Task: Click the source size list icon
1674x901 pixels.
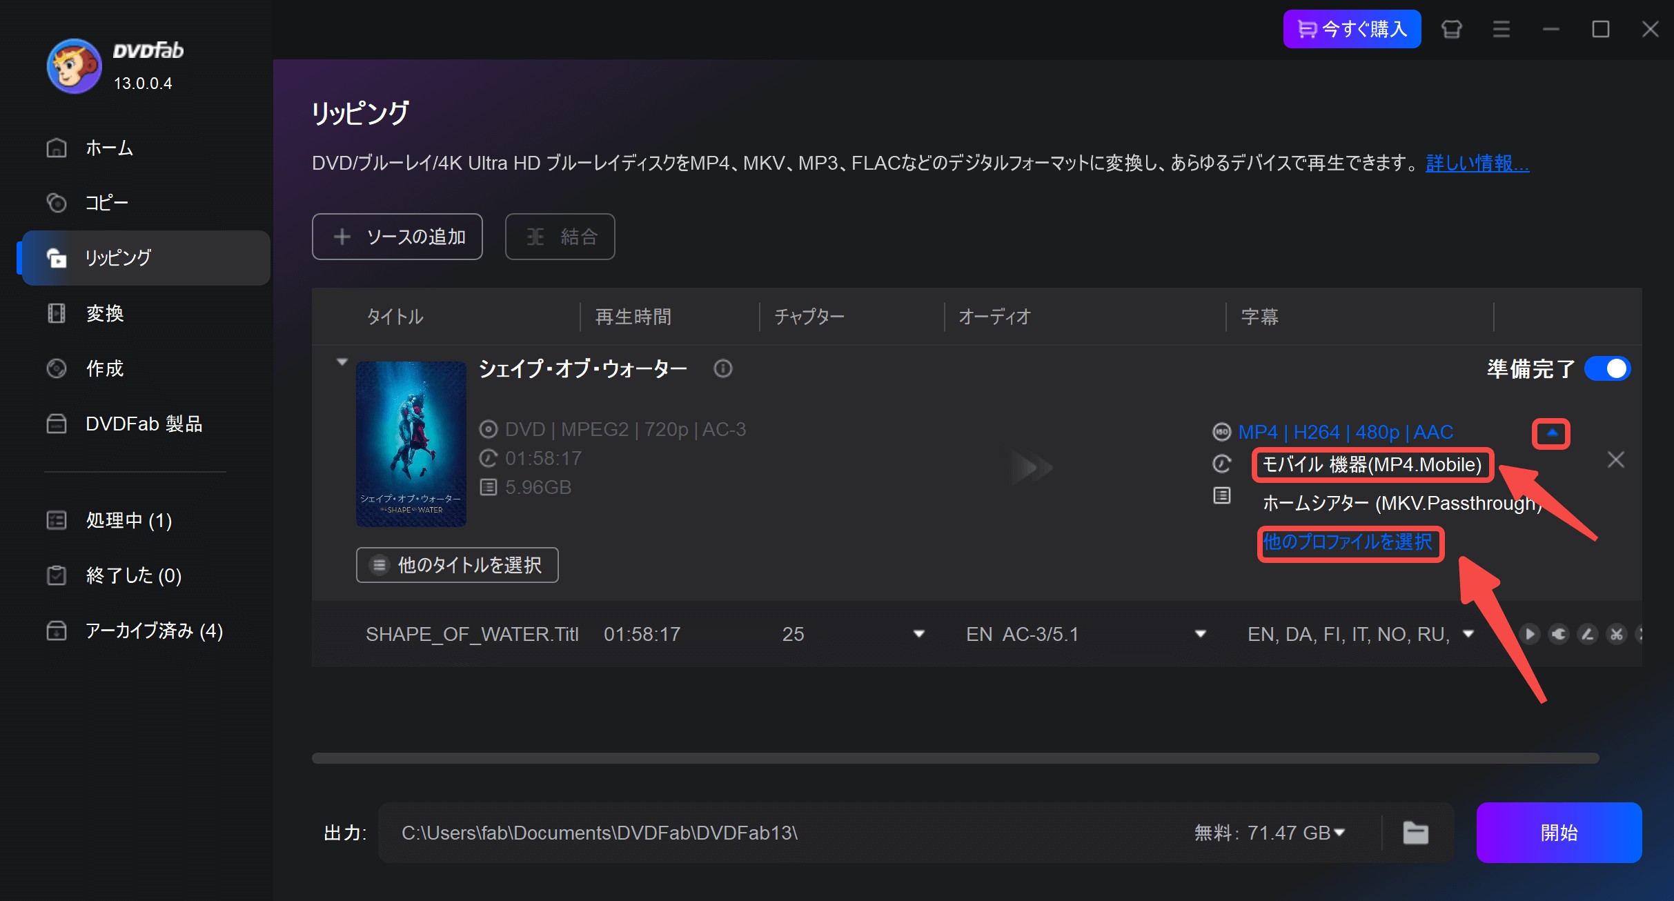Action: tap(489, 487)
